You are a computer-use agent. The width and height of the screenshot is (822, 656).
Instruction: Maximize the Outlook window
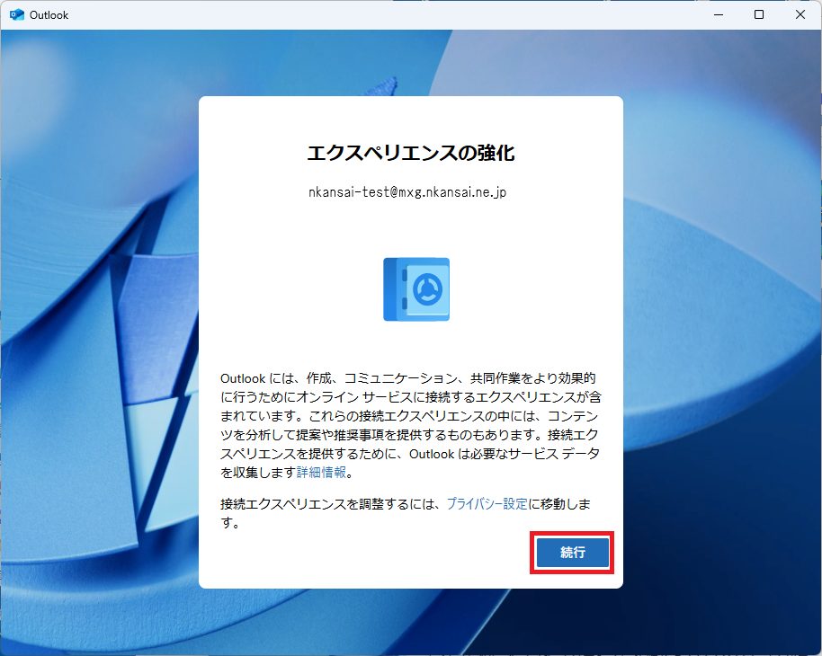[758, 14]
